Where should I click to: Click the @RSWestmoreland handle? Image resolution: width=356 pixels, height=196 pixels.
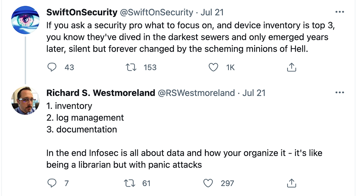(196, 93)
